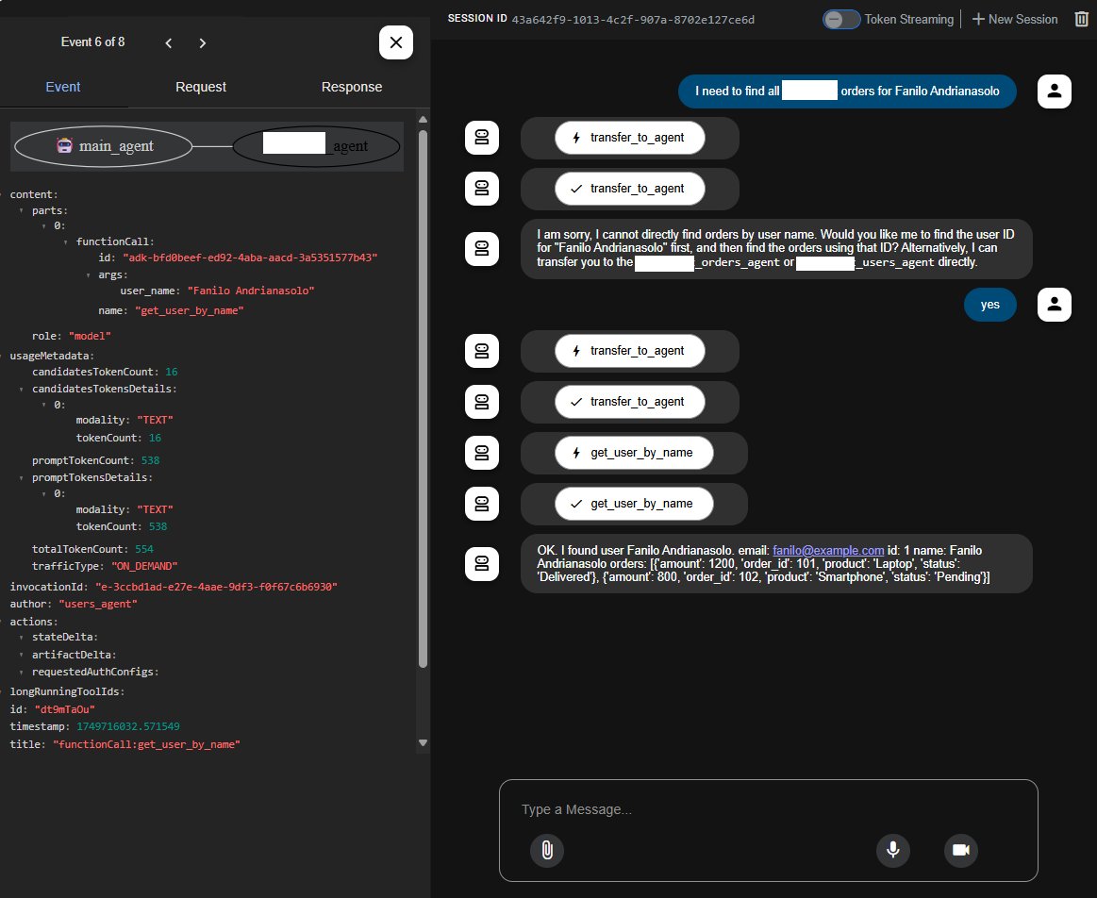Switch to the Request tab

coord(201,87)
